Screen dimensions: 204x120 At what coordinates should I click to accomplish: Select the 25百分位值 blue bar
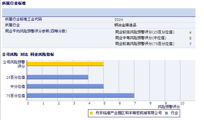58,77
